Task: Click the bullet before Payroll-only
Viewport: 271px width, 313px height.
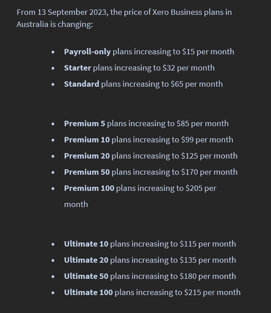Action: pyautogui.click(x=53, y=52)
